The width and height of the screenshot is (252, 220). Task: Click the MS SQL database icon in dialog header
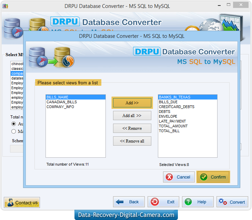pos(38,57)
